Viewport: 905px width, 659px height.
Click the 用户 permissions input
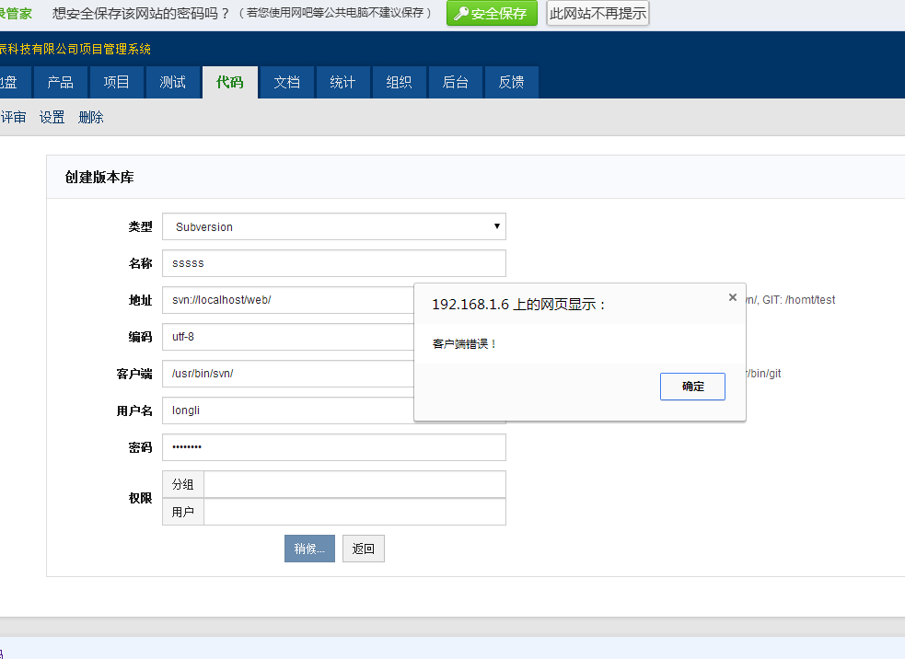click(x=355, y=512)
